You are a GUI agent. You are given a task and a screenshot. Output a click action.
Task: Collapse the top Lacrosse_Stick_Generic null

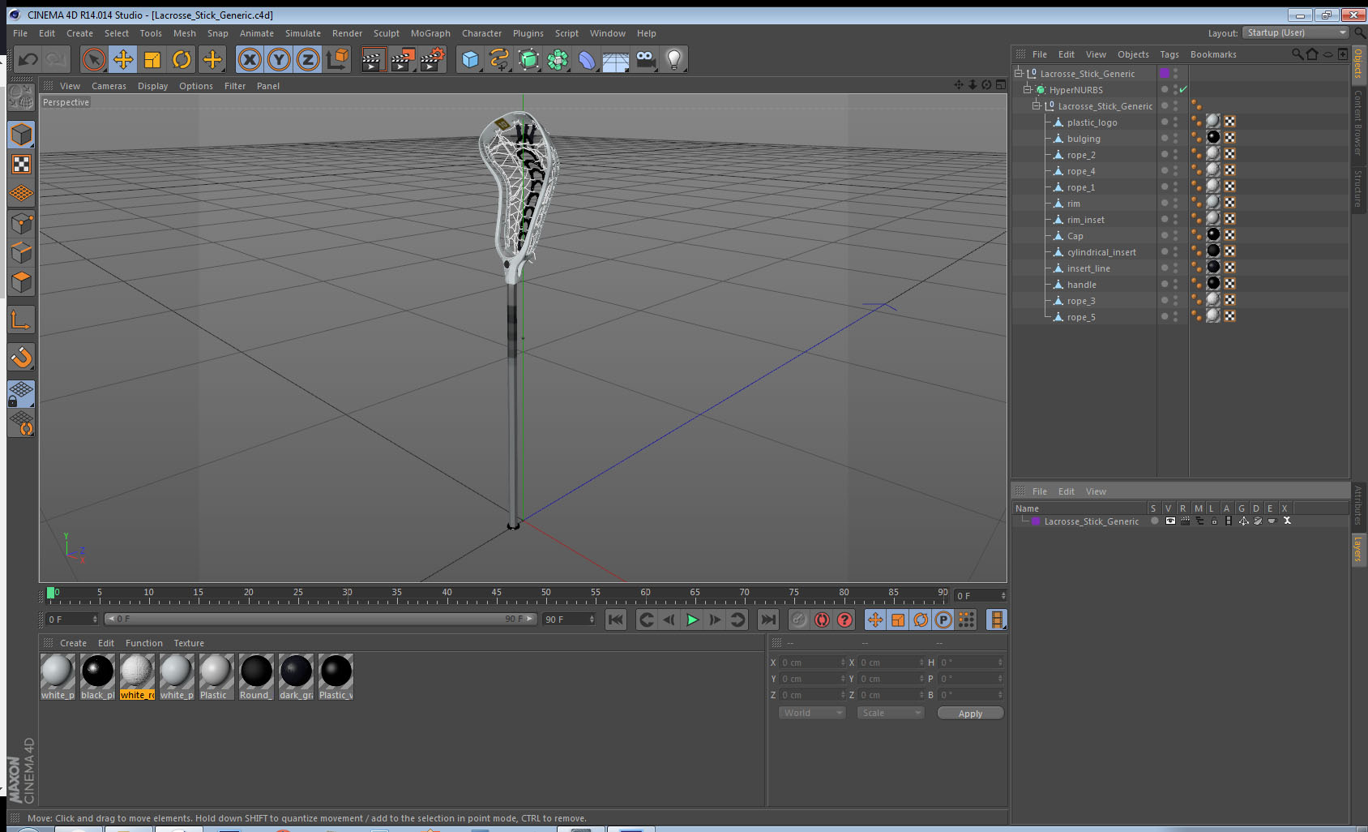1019,73
